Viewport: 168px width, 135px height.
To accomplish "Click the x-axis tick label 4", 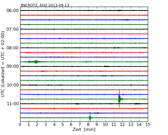I will 54,125.
